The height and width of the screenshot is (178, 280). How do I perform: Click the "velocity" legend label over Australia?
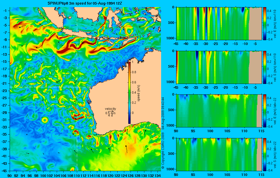click(x=110, y=109)
